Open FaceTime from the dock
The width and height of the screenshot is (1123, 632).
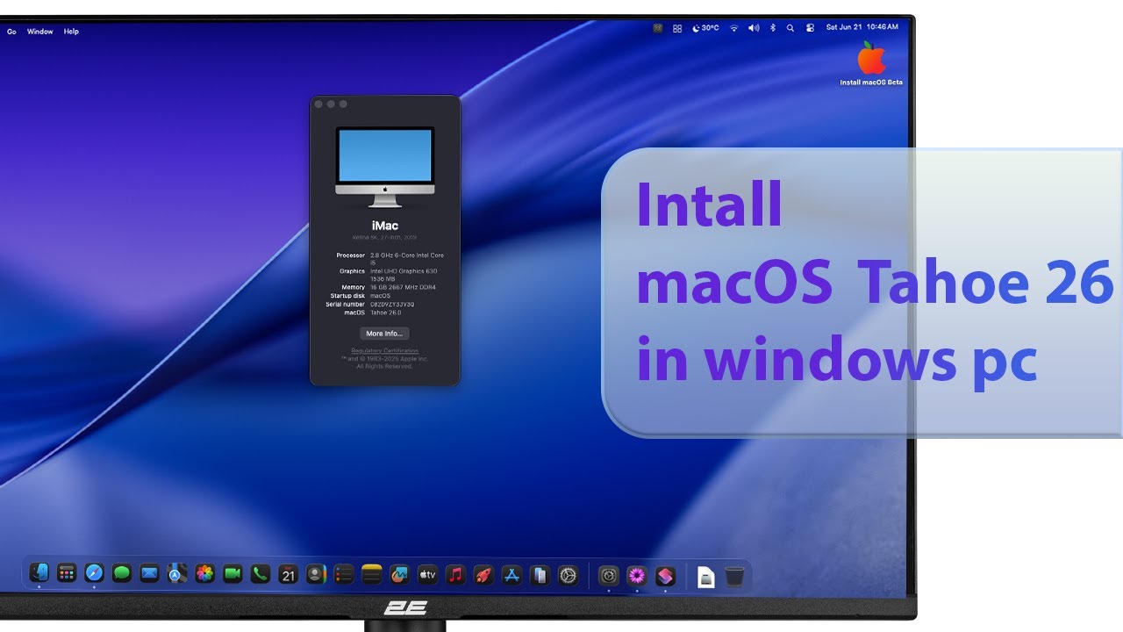(x=232, y=574)
